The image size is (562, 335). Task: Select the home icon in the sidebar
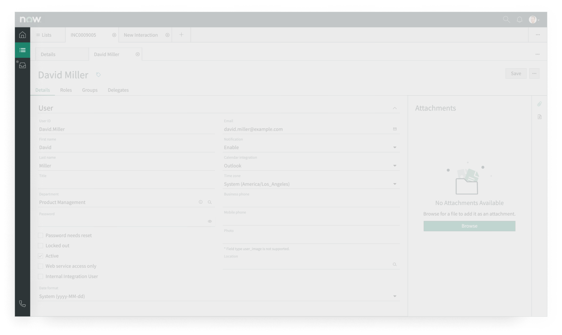[x=22, y=34]
